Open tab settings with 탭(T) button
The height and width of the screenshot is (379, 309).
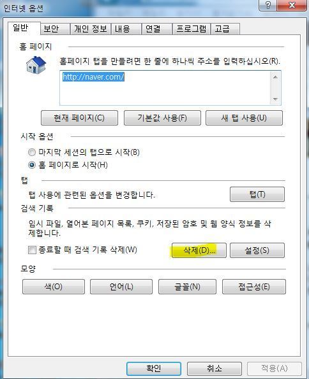pyautogui.click(x=257, y=194)
